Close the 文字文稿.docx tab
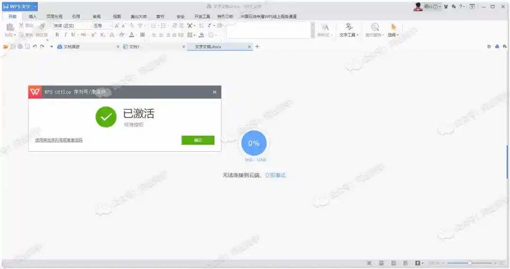This screenshot has width=510, height=269. (x=249, y=47)
